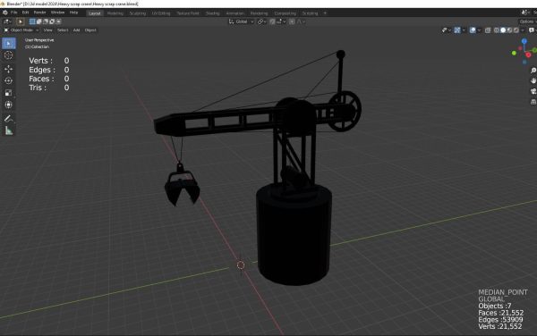Set selection mode to subtract (third square icon)
Viewport: 537px width, 336px height.
click(x=46, y=21)
